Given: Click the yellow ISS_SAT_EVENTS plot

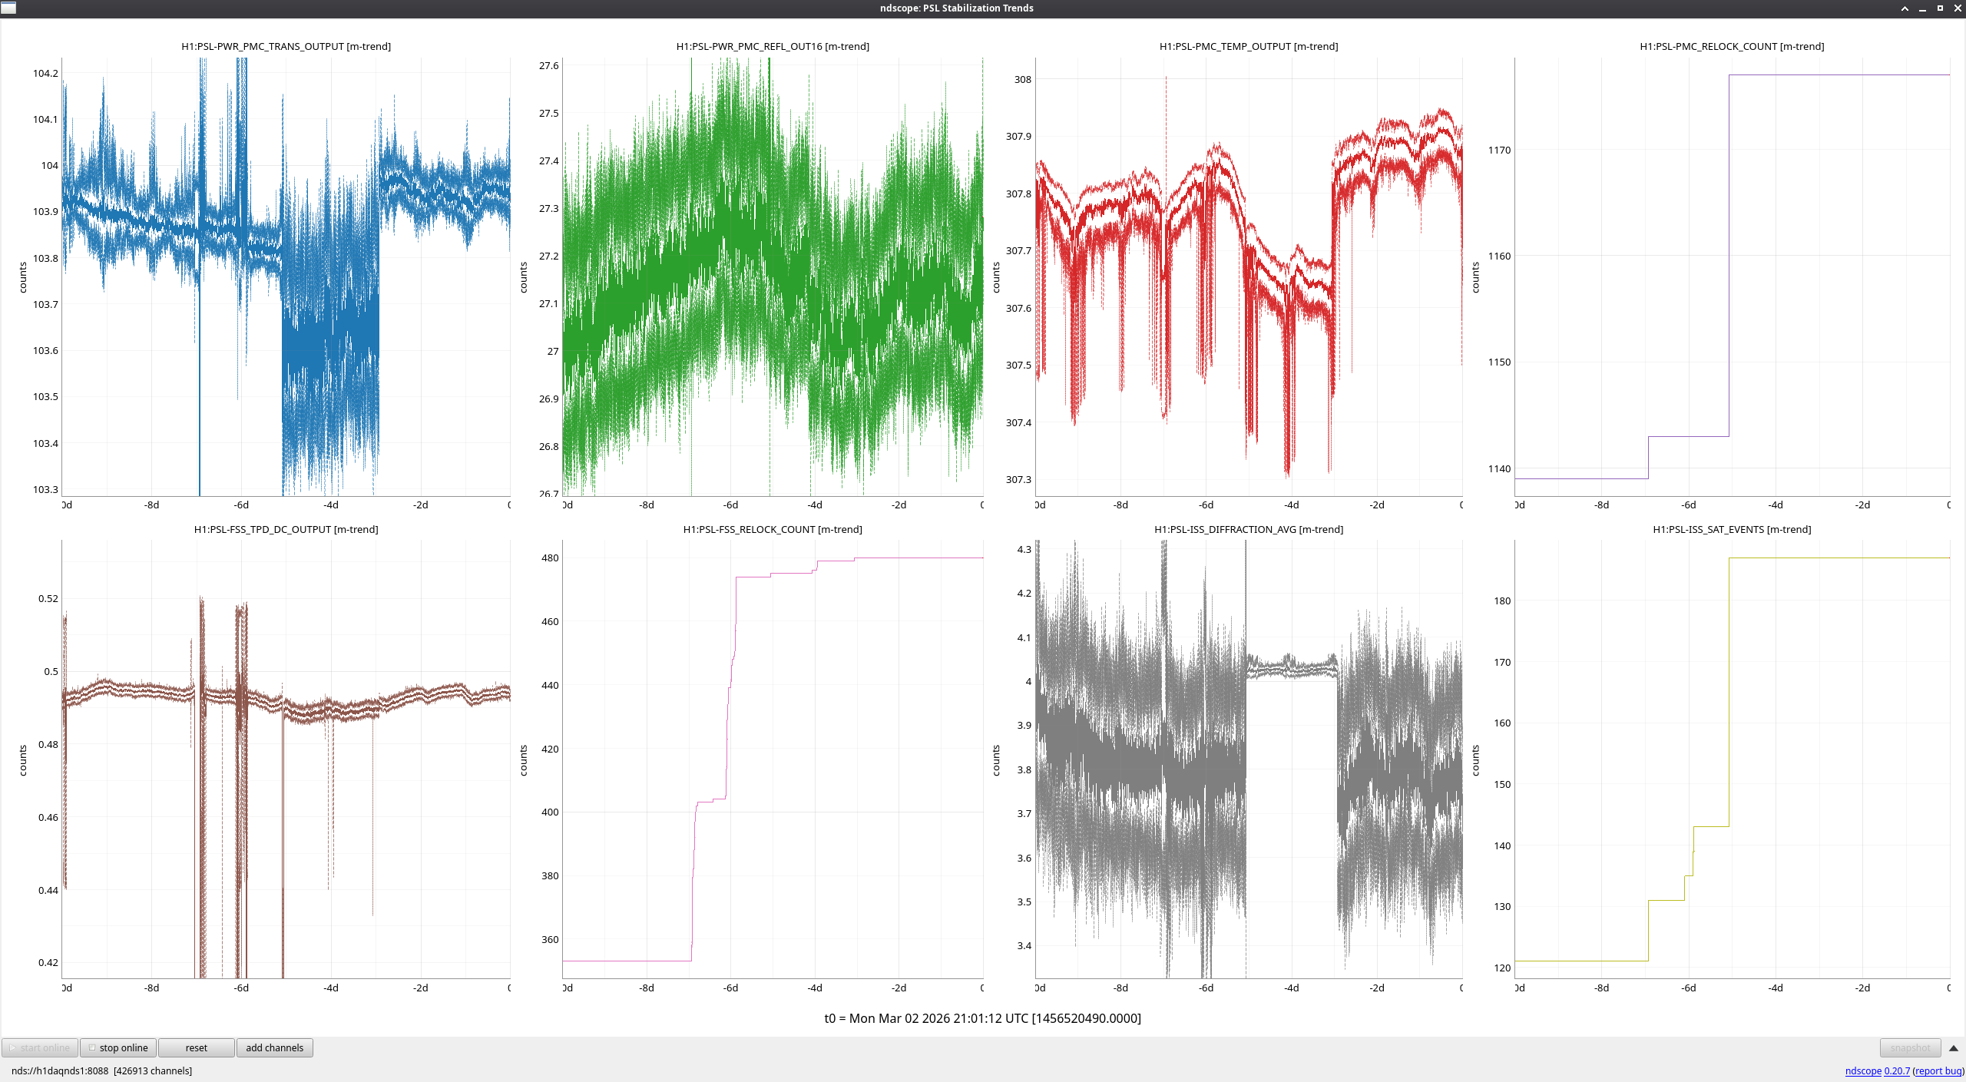Looking at the screenshot, I should 1732,759.
